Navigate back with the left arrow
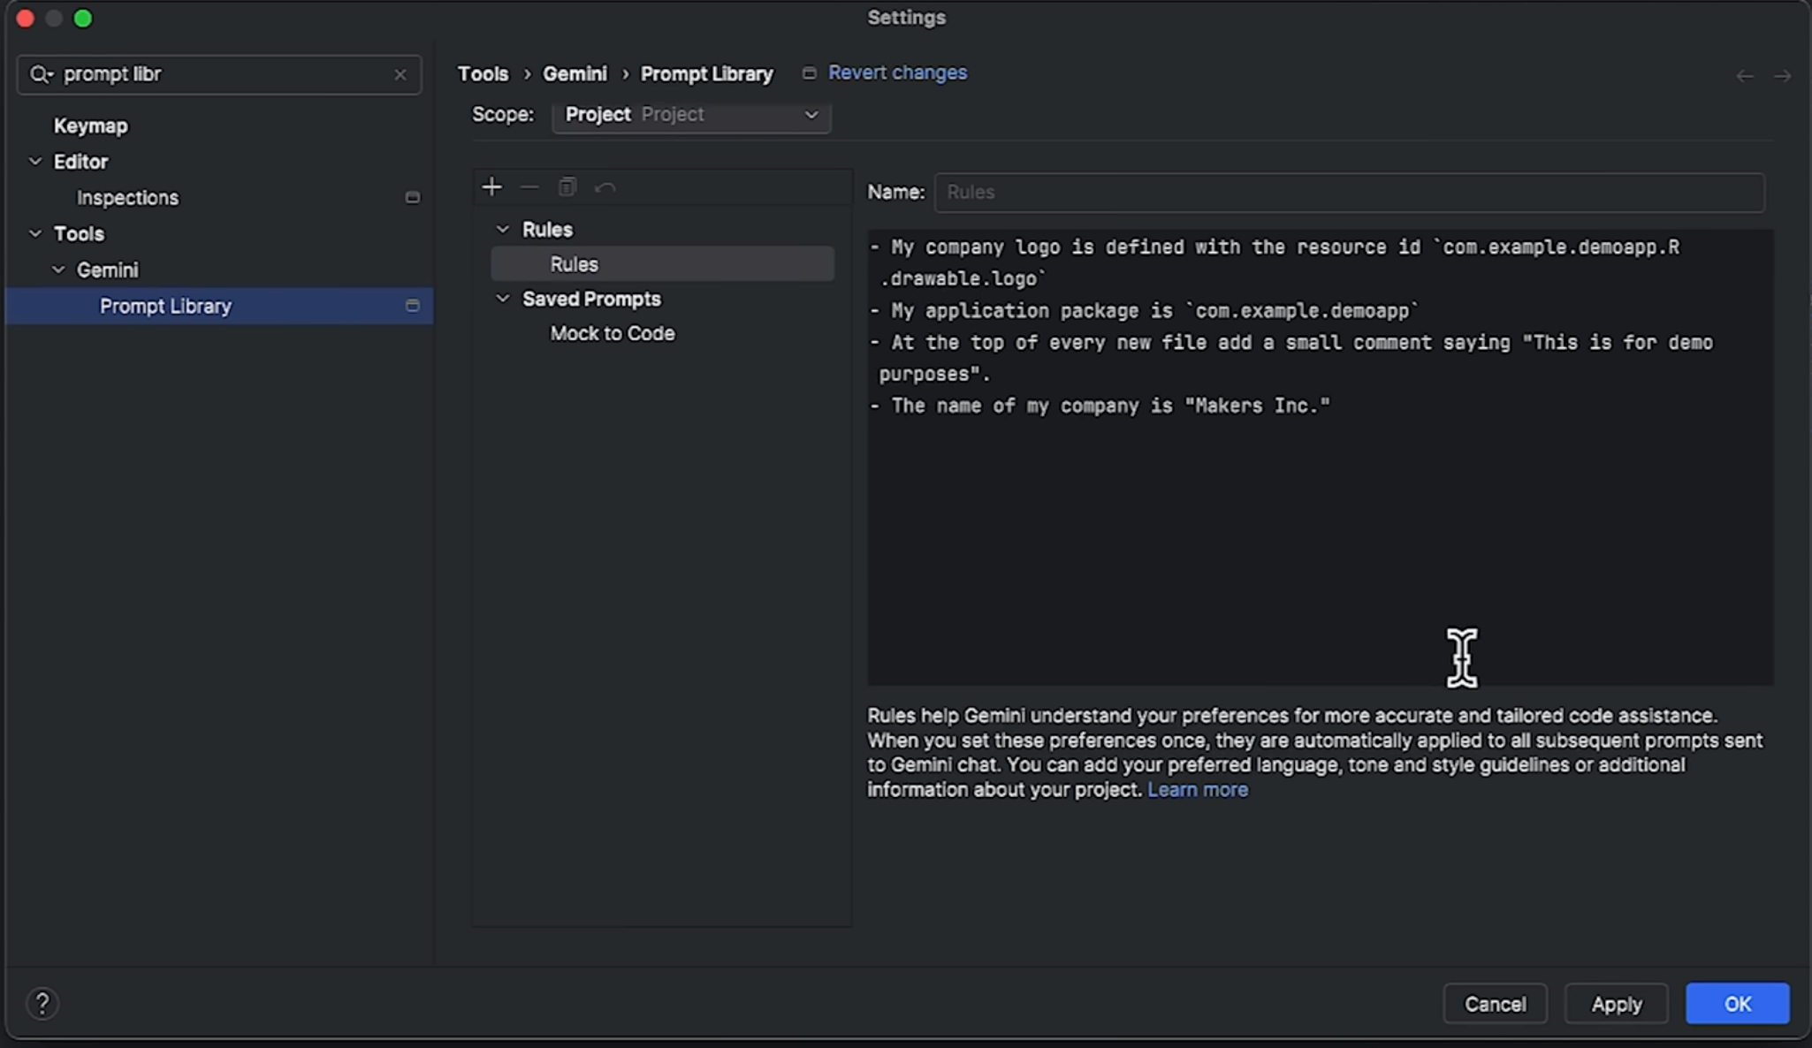The height and width of the screenshot is (1048, 1812). [1744, 76]
